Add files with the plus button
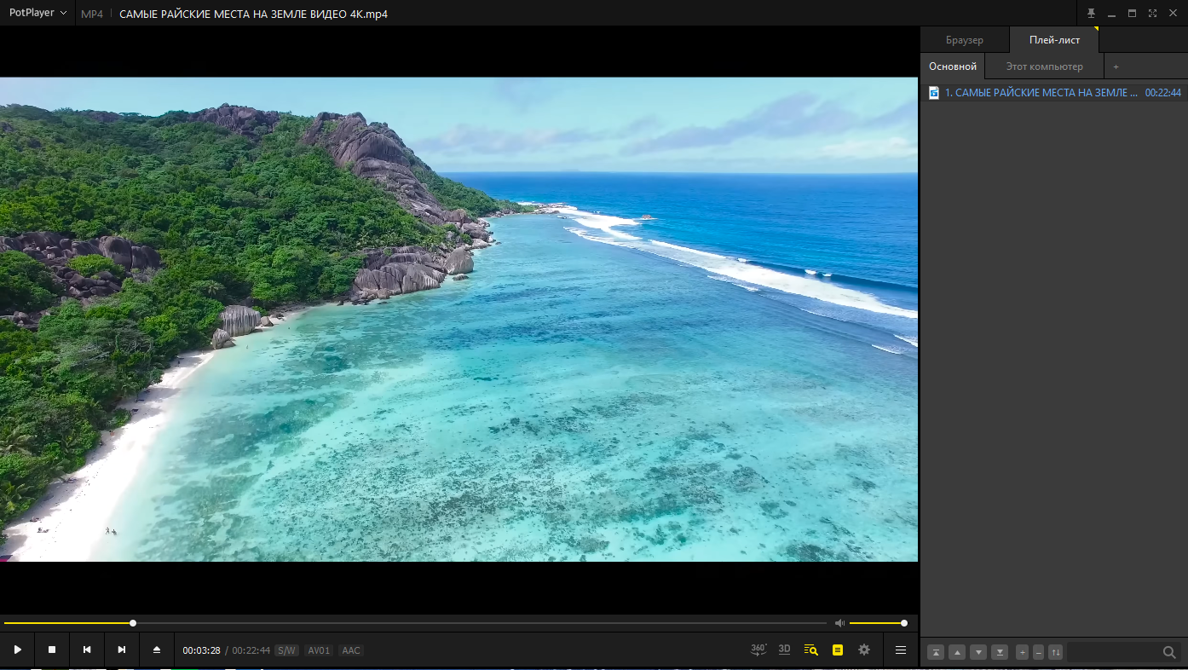 pos(1021,651)
